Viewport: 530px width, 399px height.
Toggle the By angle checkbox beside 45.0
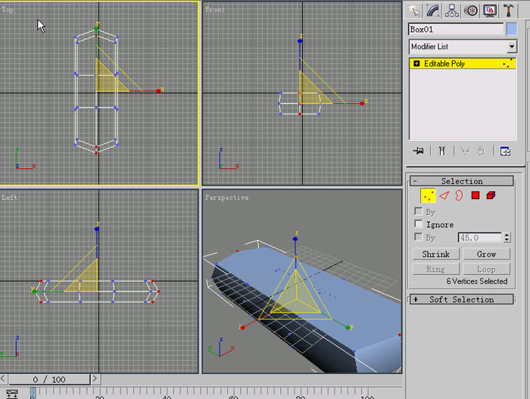coord(419,237)
